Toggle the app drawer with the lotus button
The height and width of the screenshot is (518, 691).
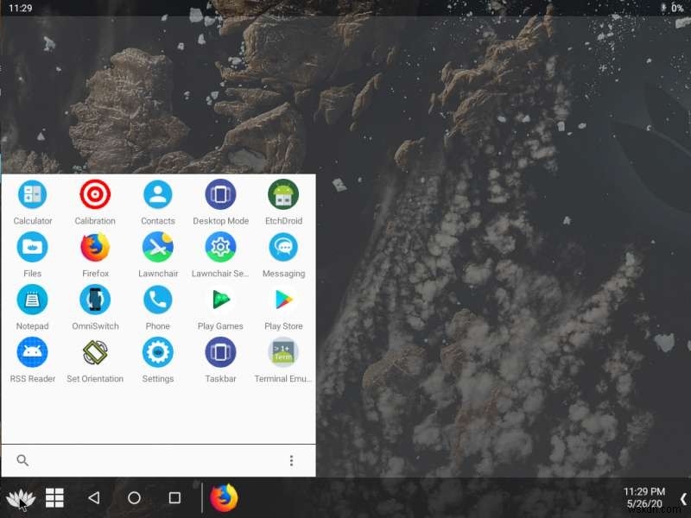click(20, 497)
